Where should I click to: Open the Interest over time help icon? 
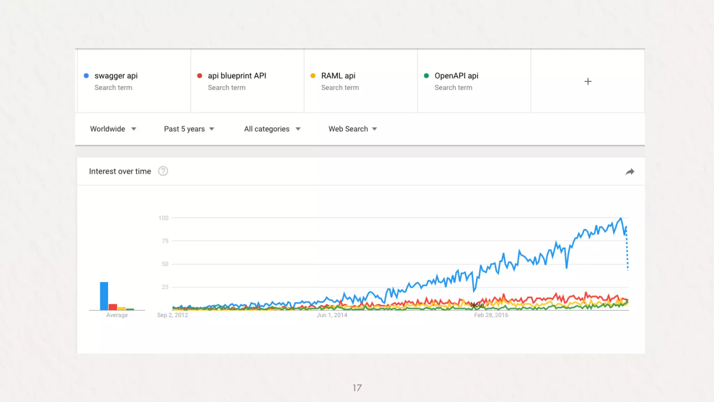(163, 171)
